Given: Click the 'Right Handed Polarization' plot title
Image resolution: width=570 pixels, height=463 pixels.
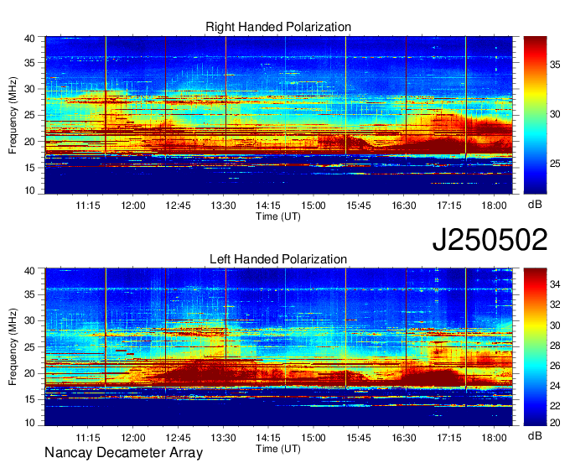Looking at the screenshot, I should click(278, 27).
